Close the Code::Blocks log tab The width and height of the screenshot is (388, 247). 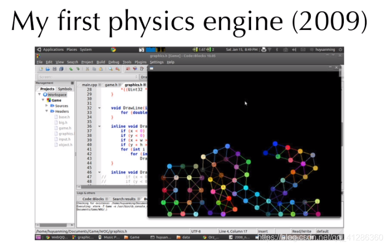tap(107, 199)
